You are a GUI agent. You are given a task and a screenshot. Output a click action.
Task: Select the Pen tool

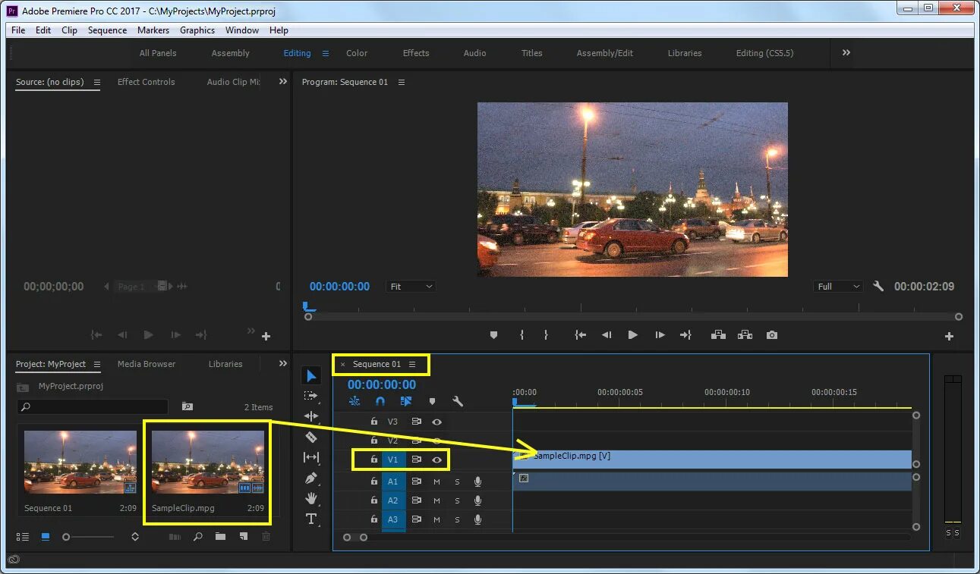[311, 478]
